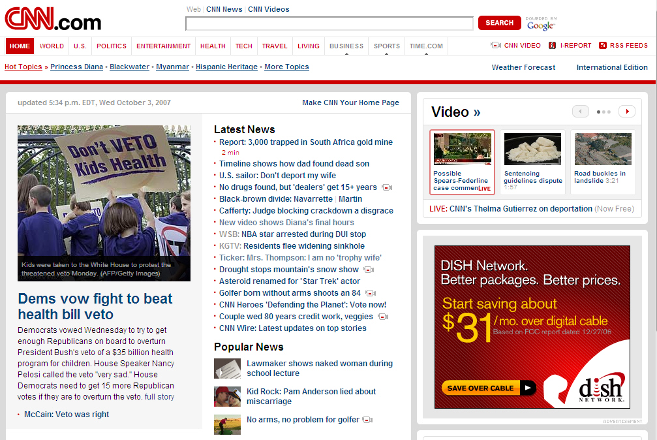Click the Kid Rock story thumbnail

tap(228, 396)
